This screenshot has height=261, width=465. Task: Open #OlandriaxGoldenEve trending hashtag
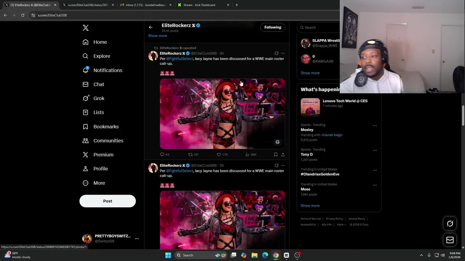[320, 174]
